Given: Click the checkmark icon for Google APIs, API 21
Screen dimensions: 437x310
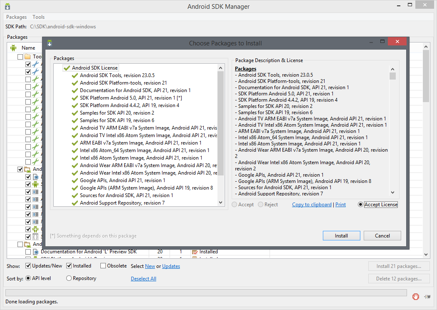Looking at the screenshot, I should point(75,180).
